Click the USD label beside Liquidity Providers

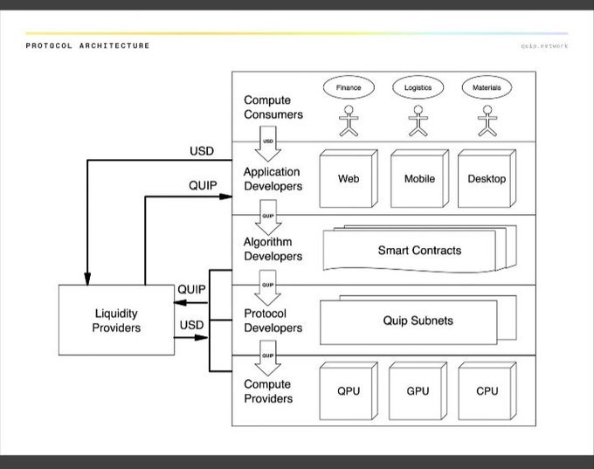click(x=191, y=325)
